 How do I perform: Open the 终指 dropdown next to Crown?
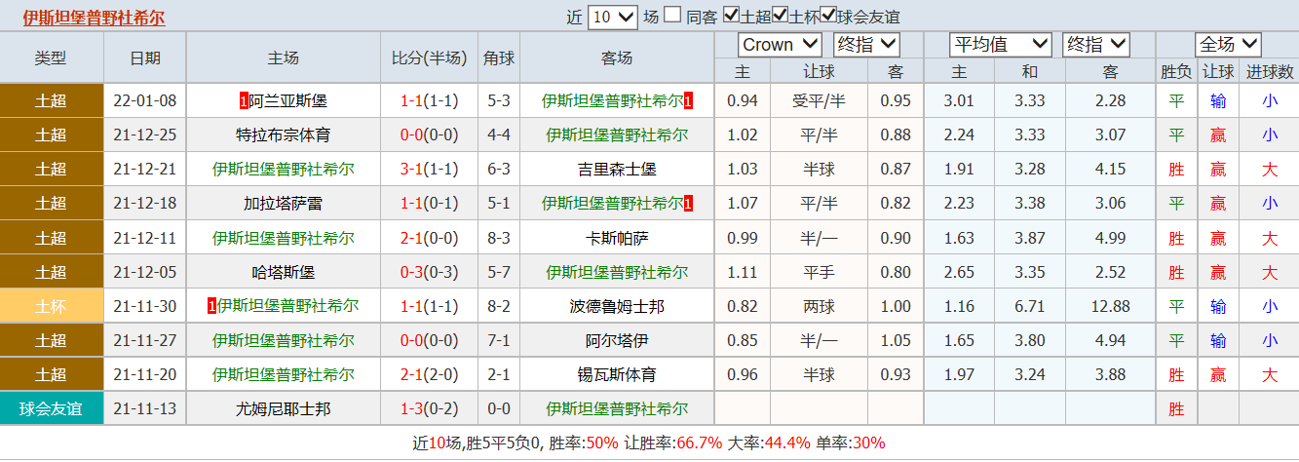[866, 45]
